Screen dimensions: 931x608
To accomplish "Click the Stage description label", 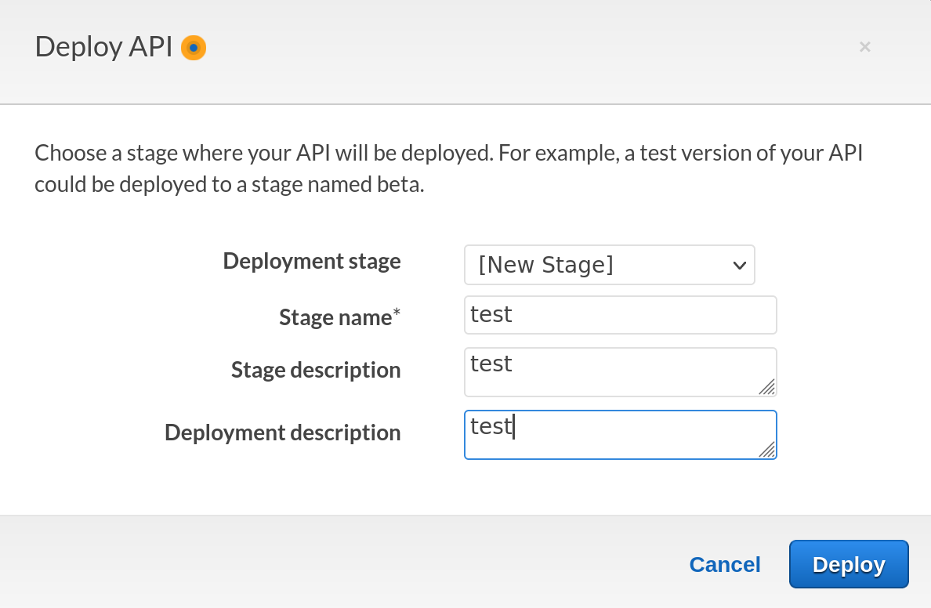I will click(316, 370).
